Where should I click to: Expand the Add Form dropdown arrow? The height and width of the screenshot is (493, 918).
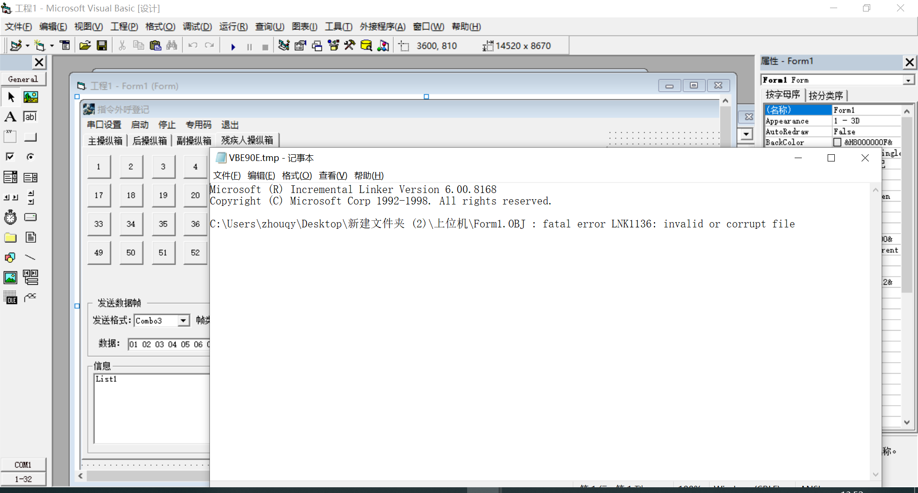pos(52,46)
